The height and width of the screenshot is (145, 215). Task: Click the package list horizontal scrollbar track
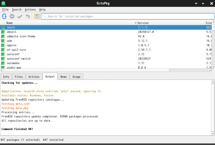tap(189, 70)
